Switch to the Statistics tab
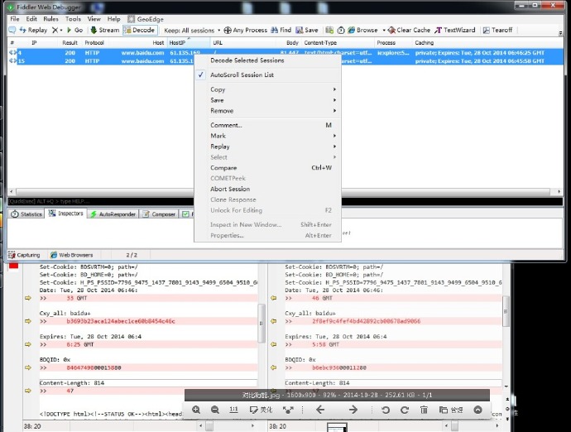 tap(26, 214)
